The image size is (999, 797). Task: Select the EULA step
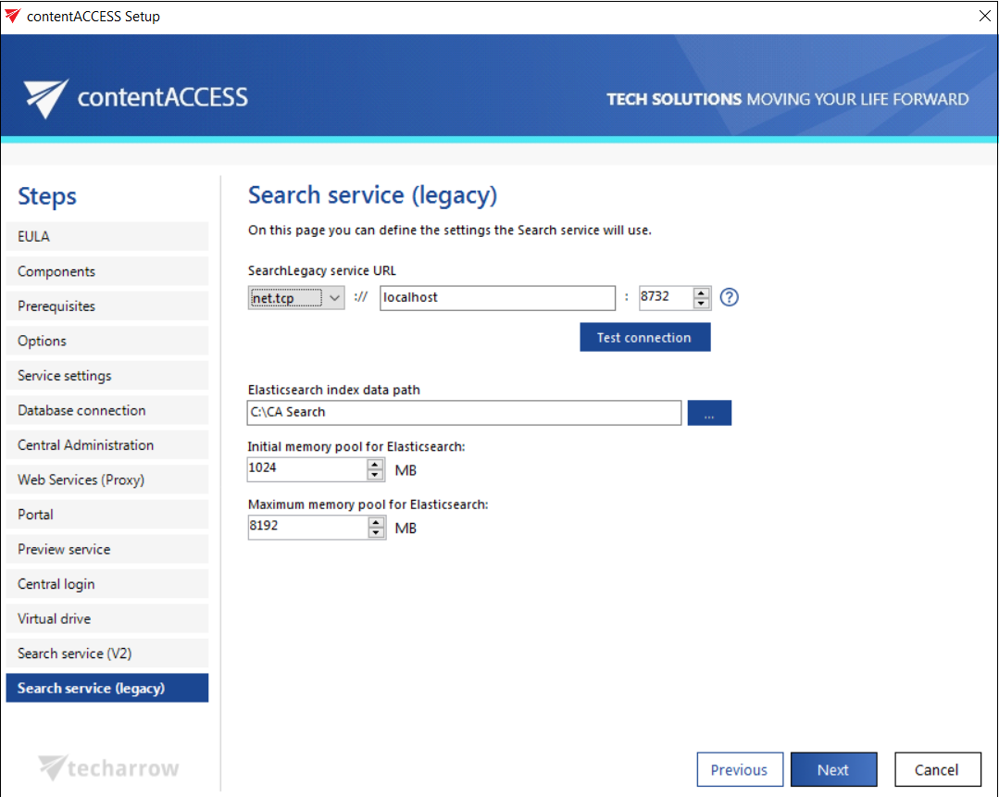coord(106,237)
